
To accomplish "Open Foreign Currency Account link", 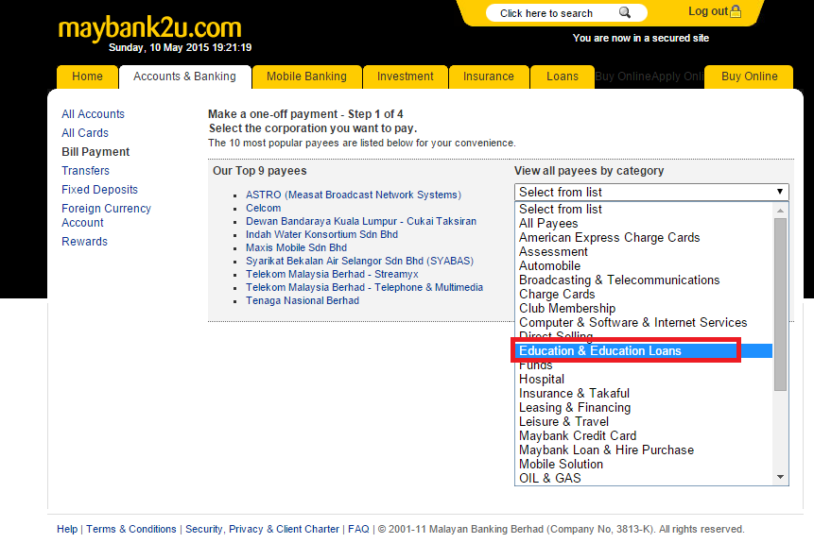I will [107, 215].
